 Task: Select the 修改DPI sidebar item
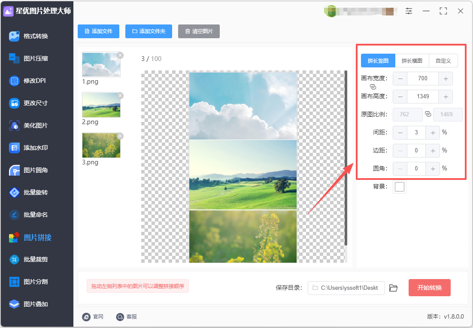click(x=28, y=81)
